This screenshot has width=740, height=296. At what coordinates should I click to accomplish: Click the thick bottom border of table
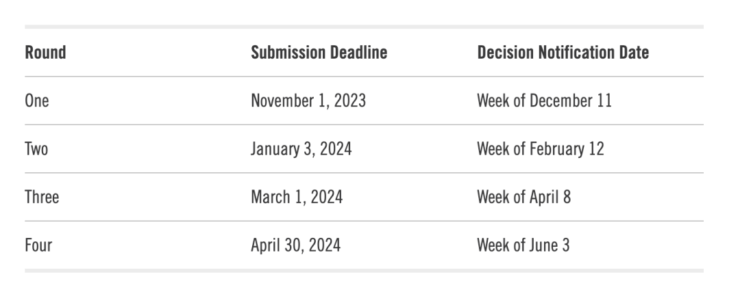click(364, 271)
